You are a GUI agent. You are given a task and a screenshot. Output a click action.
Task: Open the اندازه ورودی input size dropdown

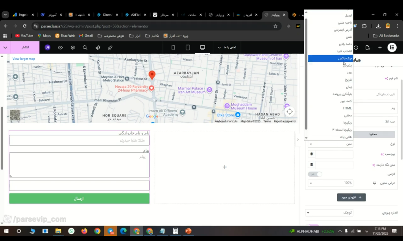pyautogui.click(x=329, y=213)
